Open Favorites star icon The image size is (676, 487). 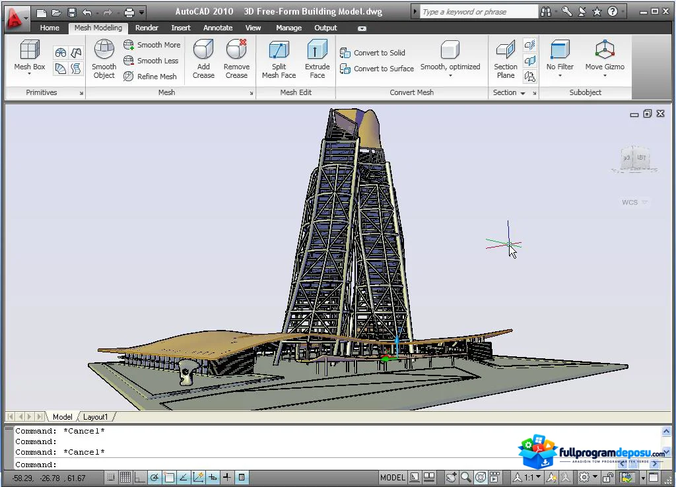click(597, 12)
